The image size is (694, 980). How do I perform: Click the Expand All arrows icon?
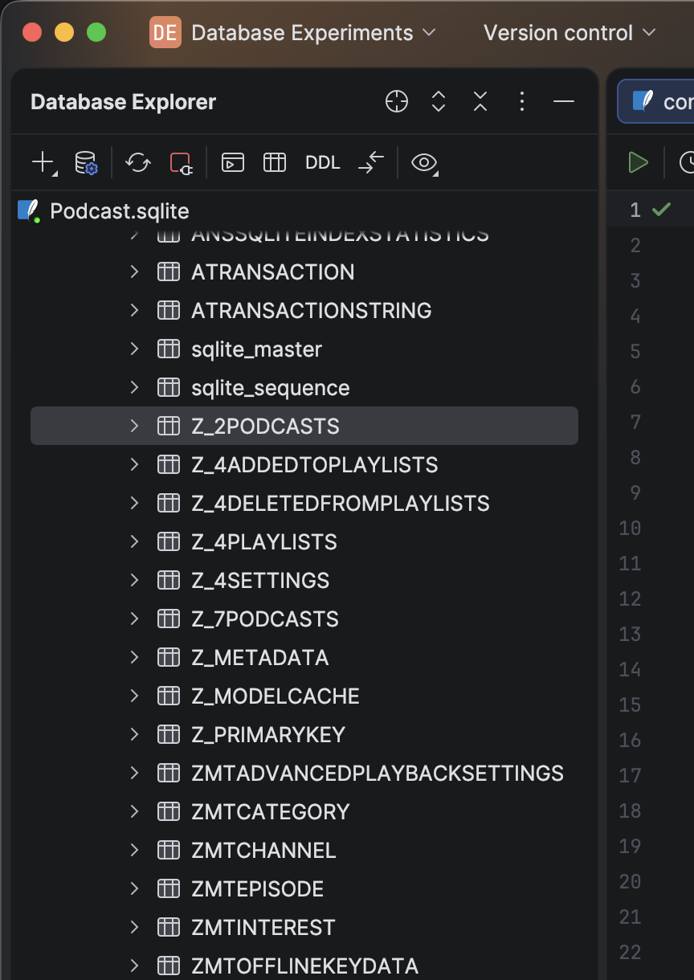(x=439, y=101)
